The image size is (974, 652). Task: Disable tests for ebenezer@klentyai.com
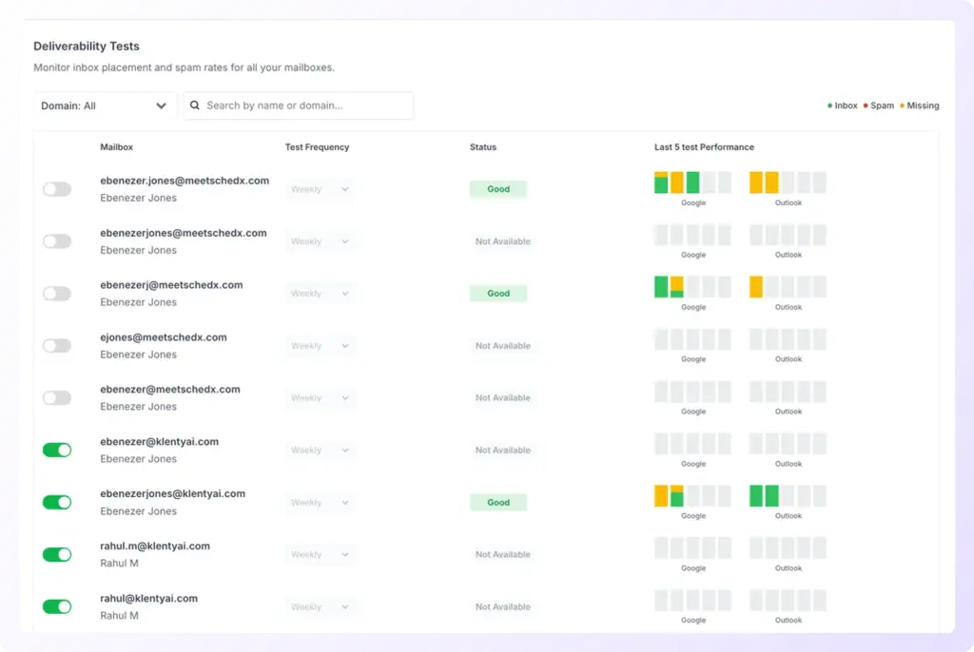tap(57, 450)
